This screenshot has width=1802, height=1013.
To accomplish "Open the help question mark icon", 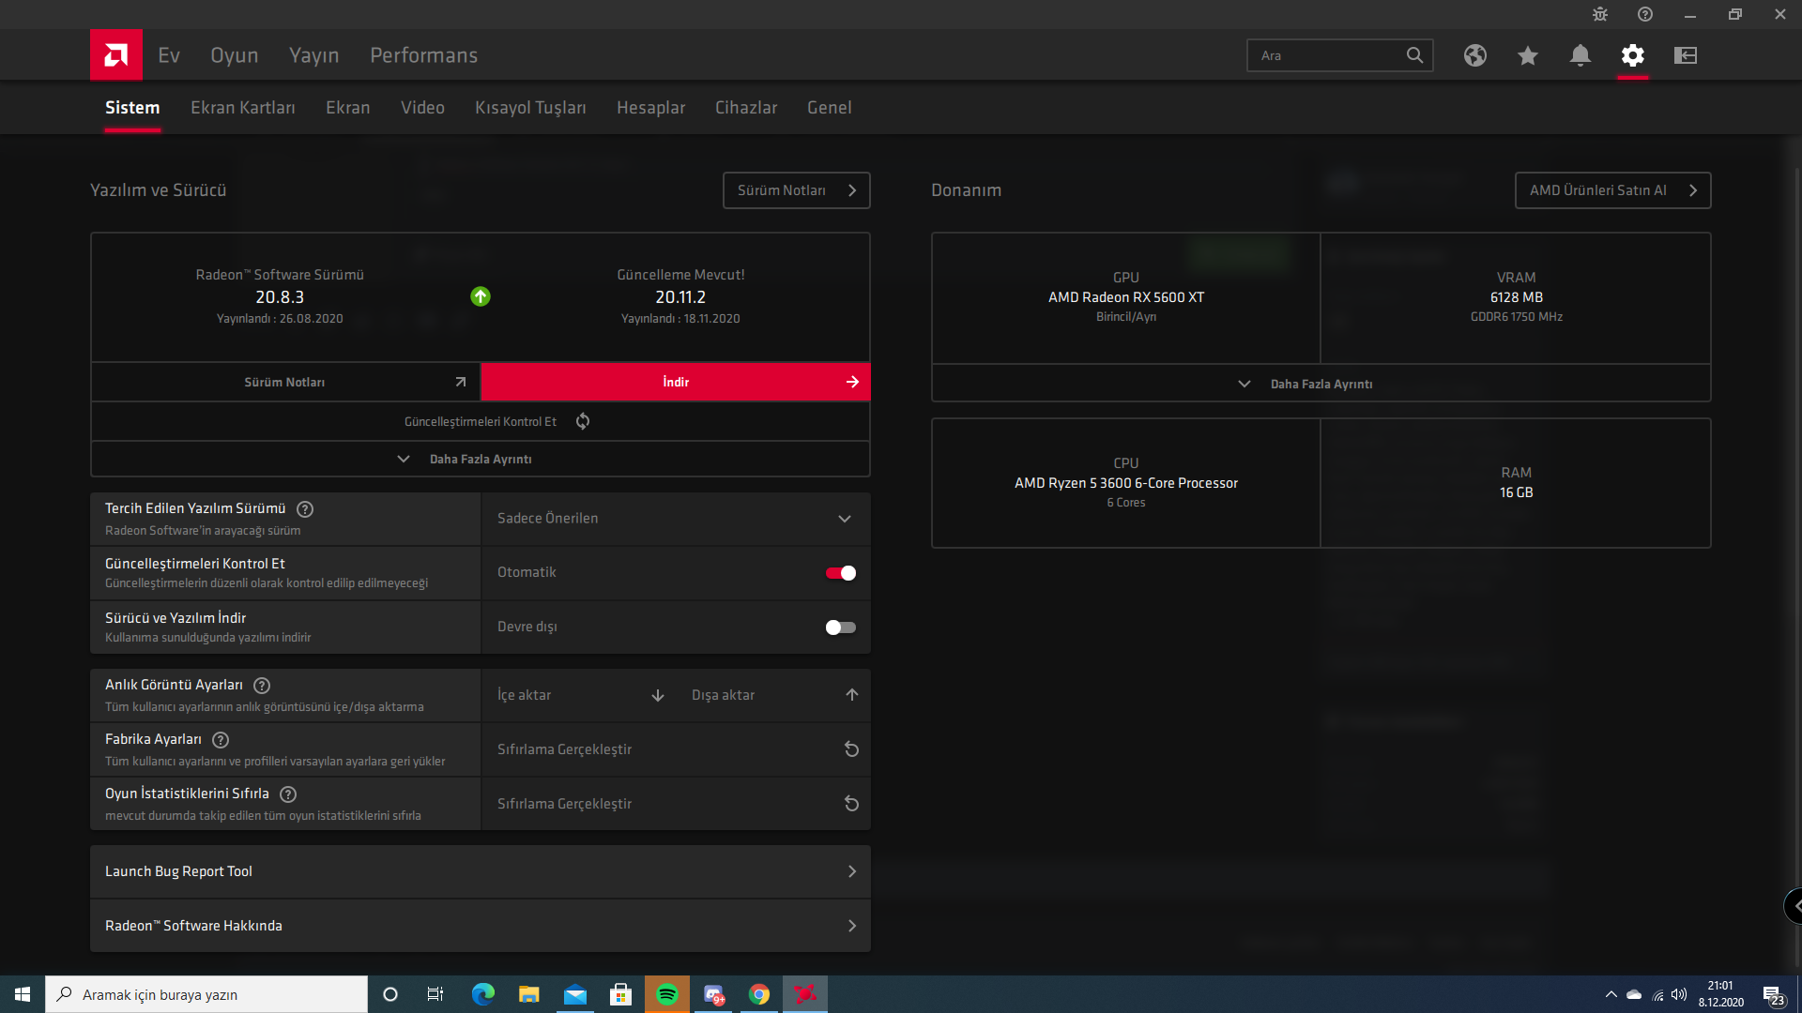I will (1645, 14).
